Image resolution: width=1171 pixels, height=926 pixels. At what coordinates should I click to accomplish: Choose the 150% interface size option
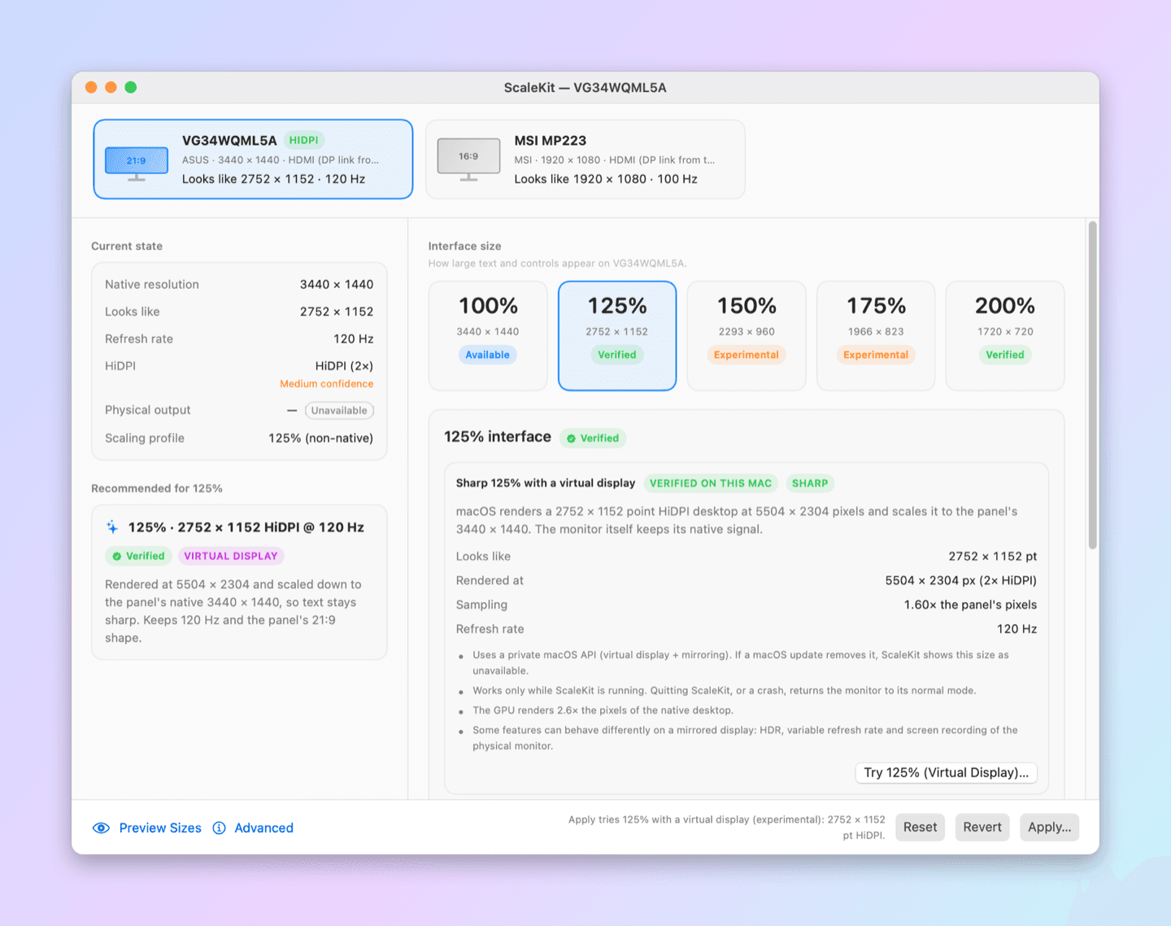click(747, 335)
